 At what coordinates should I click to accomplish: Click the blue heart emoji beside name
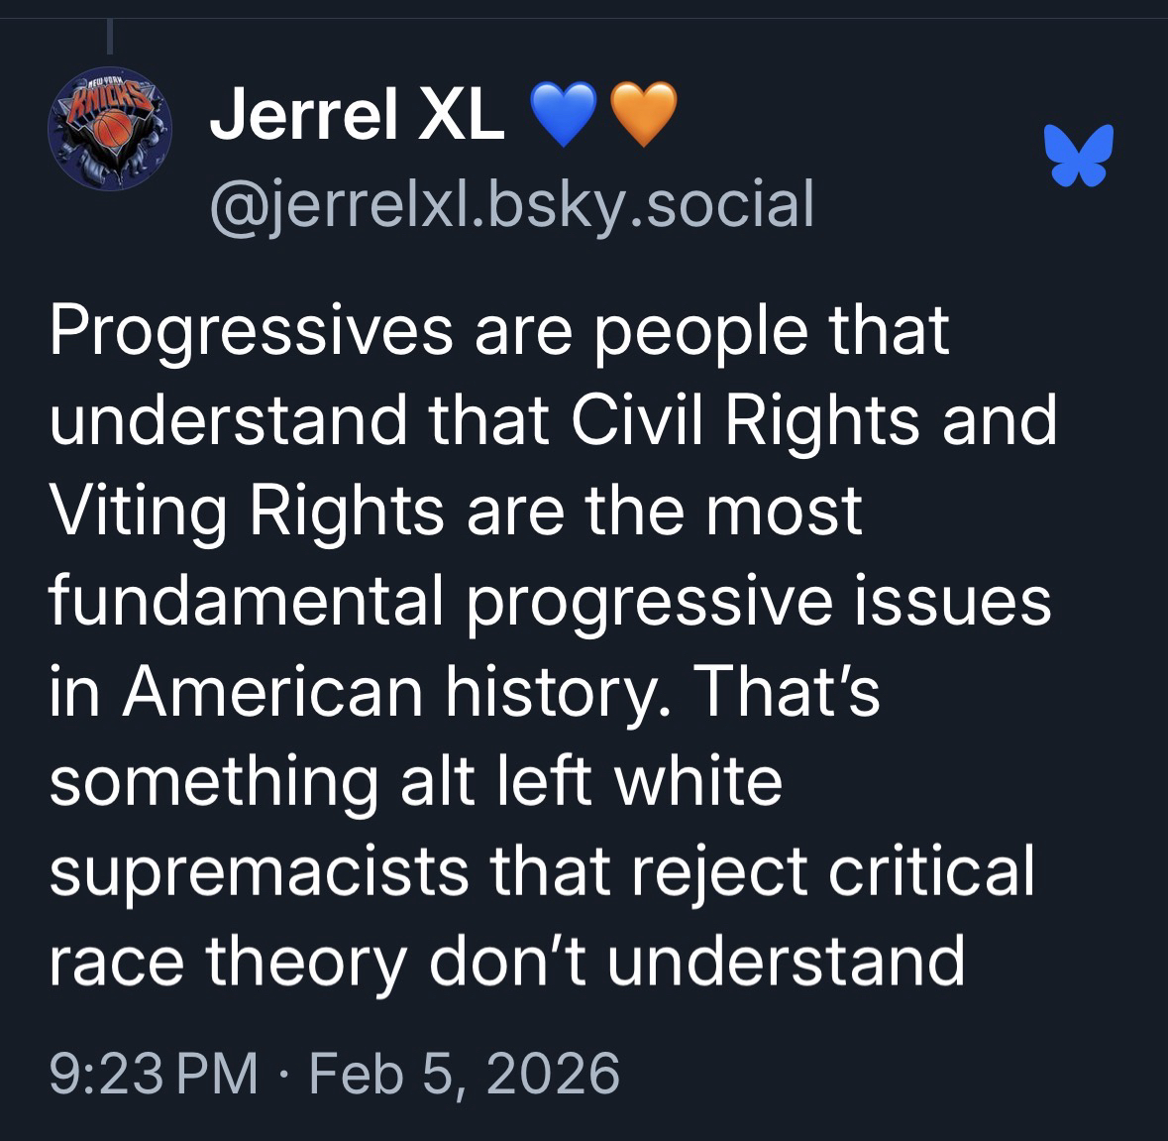pos(562,115)
